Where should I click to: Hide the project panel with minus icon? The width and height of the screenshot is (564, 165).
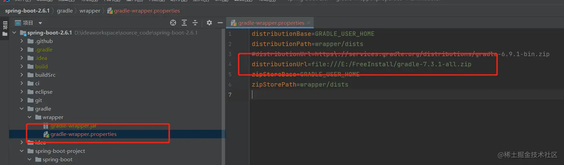coord(220,23)
